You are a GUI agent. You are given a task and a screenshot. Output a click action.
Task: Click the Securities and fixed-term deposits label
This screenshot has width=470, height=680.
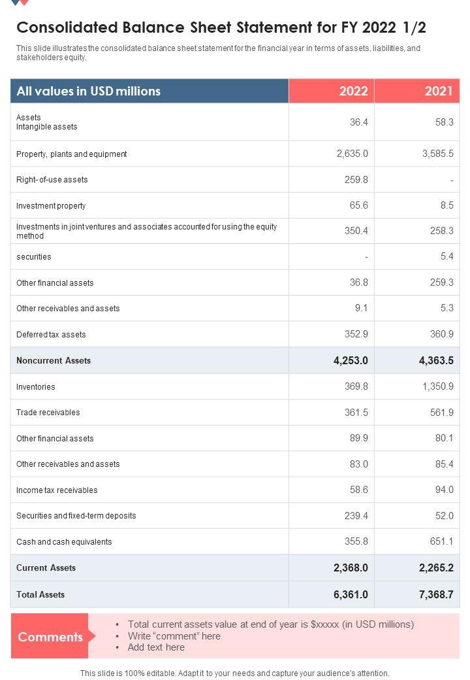pos(76,516)
